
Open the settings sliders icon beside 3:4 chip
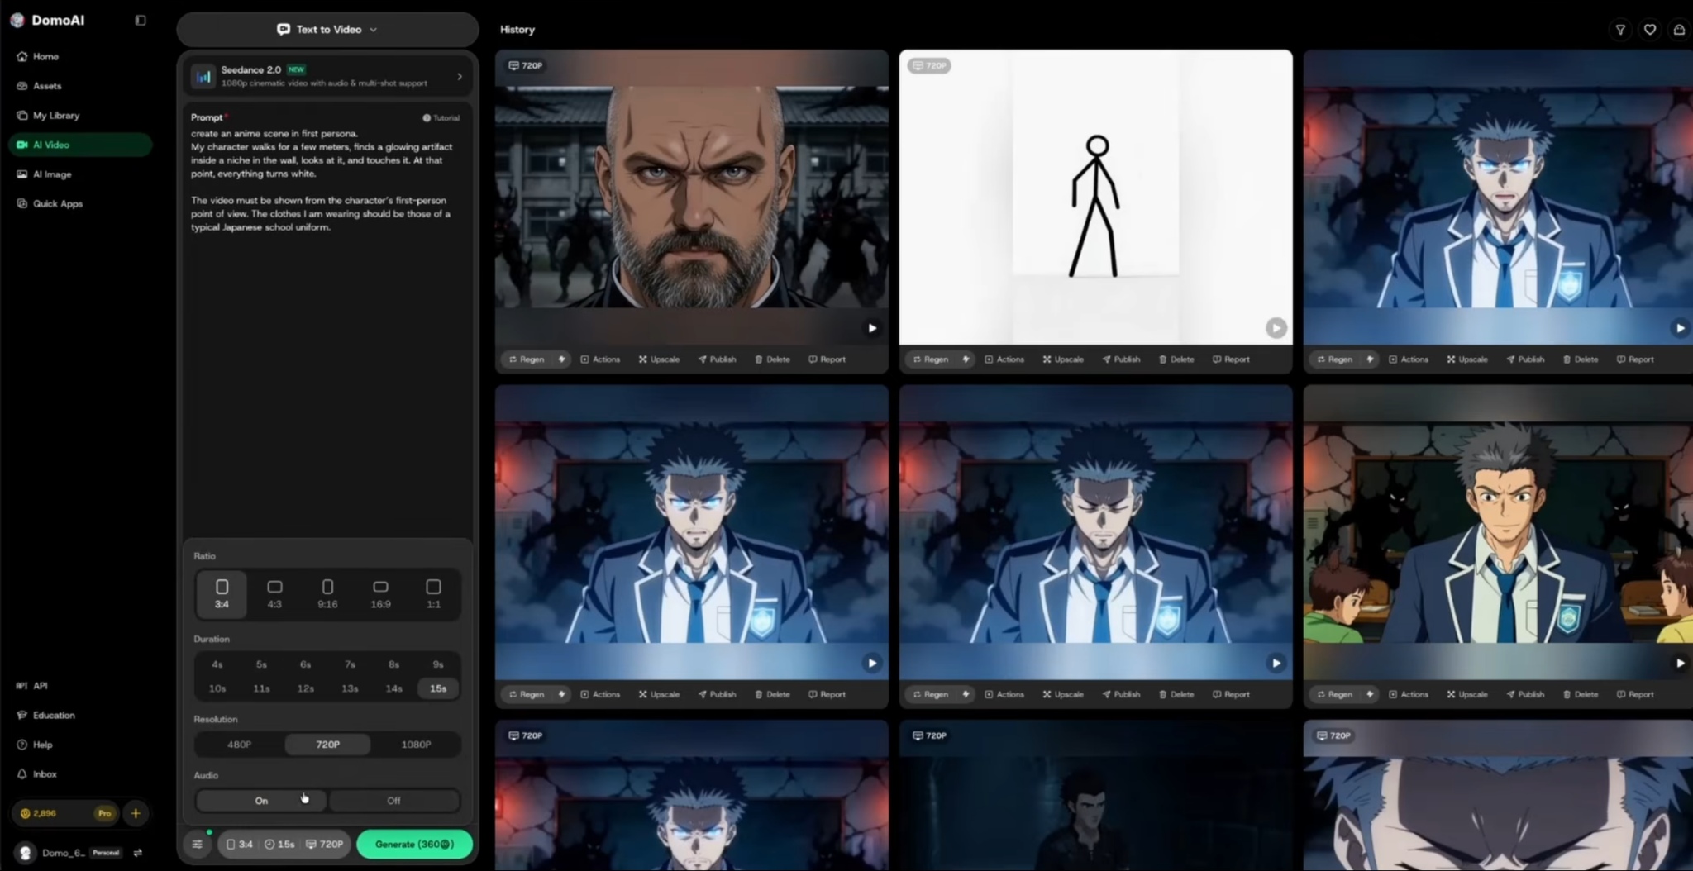pyautogui.click(x=198, y=844)
